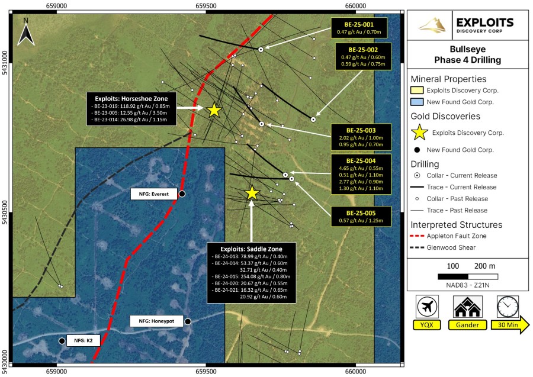
Task: Click the Collar - Past Release legend symbol
Action: tap(417, 199)
